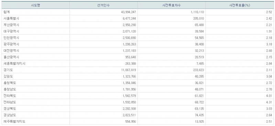Select the 전라남도 row label

point(10,102)
